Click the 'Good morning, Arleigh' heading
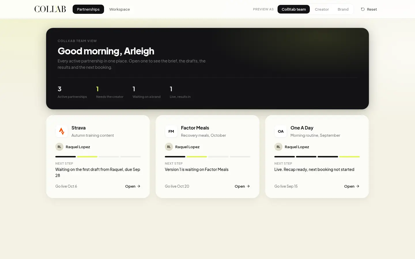The height and width of the screenshot is (259, 415). point(106,51)
